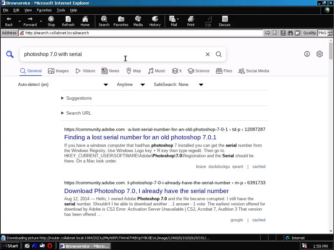The image size is (334, 250).
Task: Open the Edit menu
Action: coord(16,10)
